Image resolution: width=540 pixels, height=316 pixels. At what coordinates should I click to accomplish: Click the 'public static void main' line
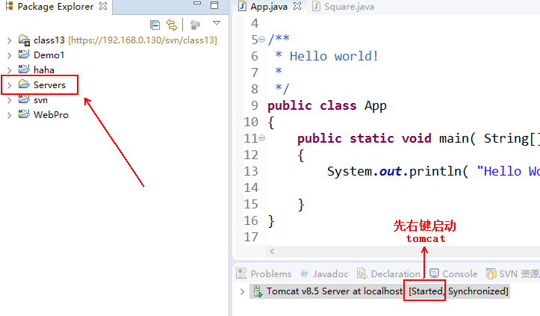pyautogui.click(x=418, y=138)
